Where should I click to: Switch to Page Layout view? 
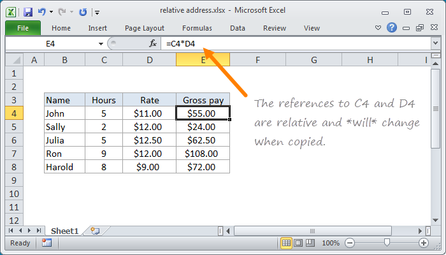pos(298,243)
